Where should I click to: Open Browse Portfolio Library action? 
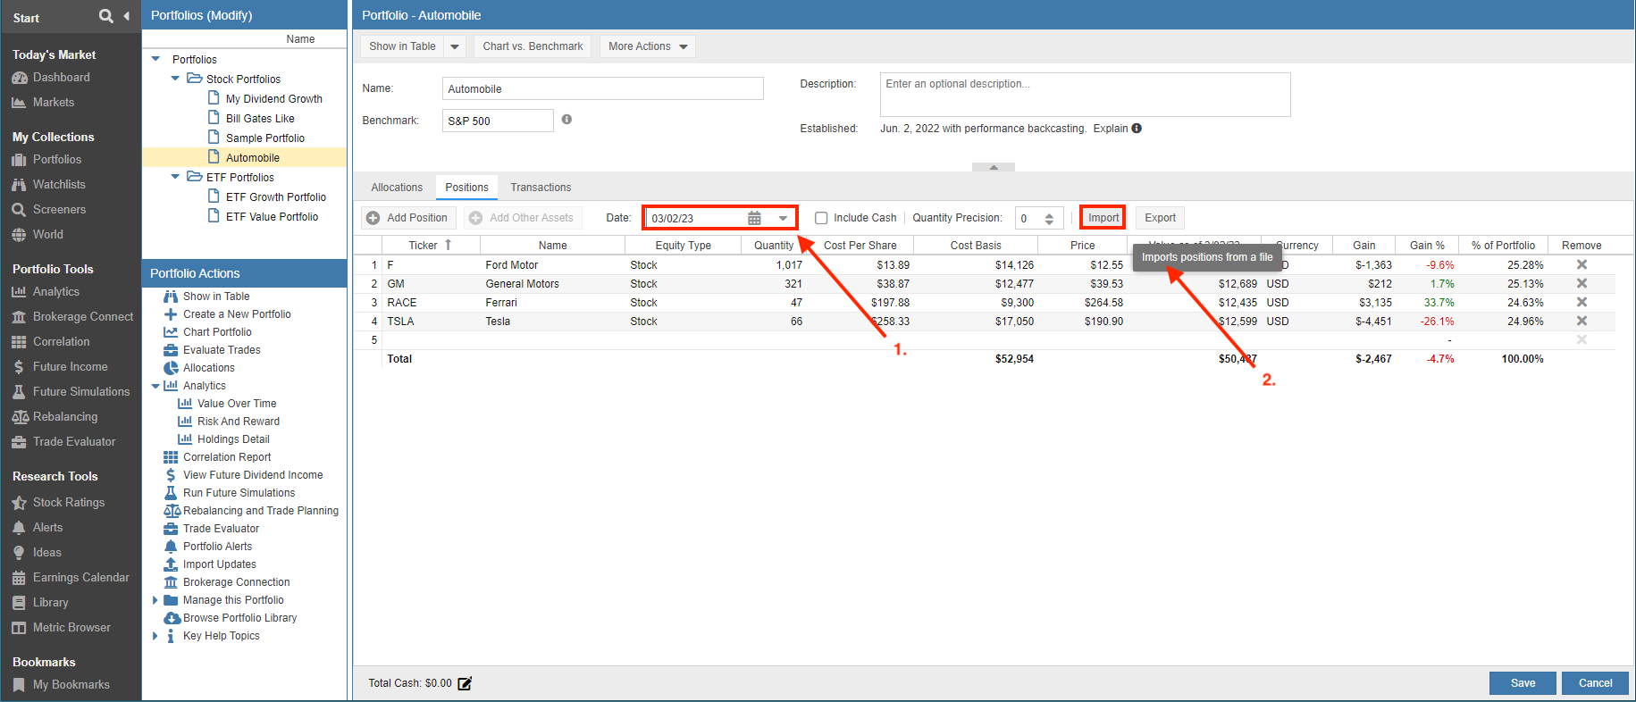click(239, 618)
